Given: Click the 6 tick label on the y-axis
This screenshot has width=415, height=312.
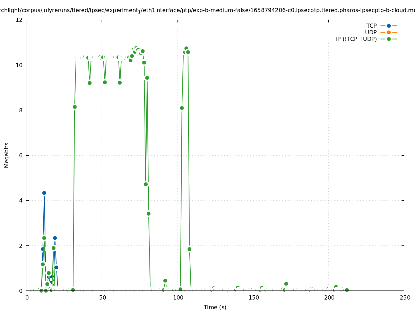Looking at the screenshot, I should [21, 155].
